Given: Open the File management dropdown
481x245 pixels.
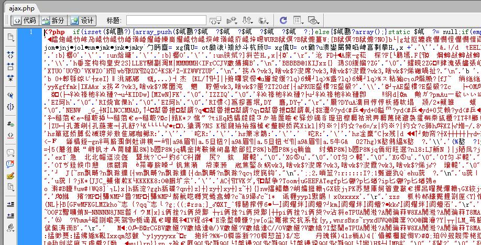Looking at the screenshot, I should [247, 20].
